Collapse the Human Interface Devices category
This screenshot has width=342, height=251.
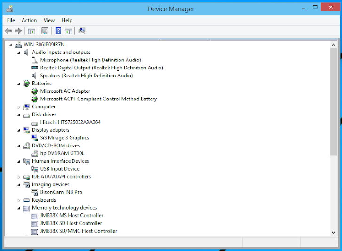(x=19, y=161)
